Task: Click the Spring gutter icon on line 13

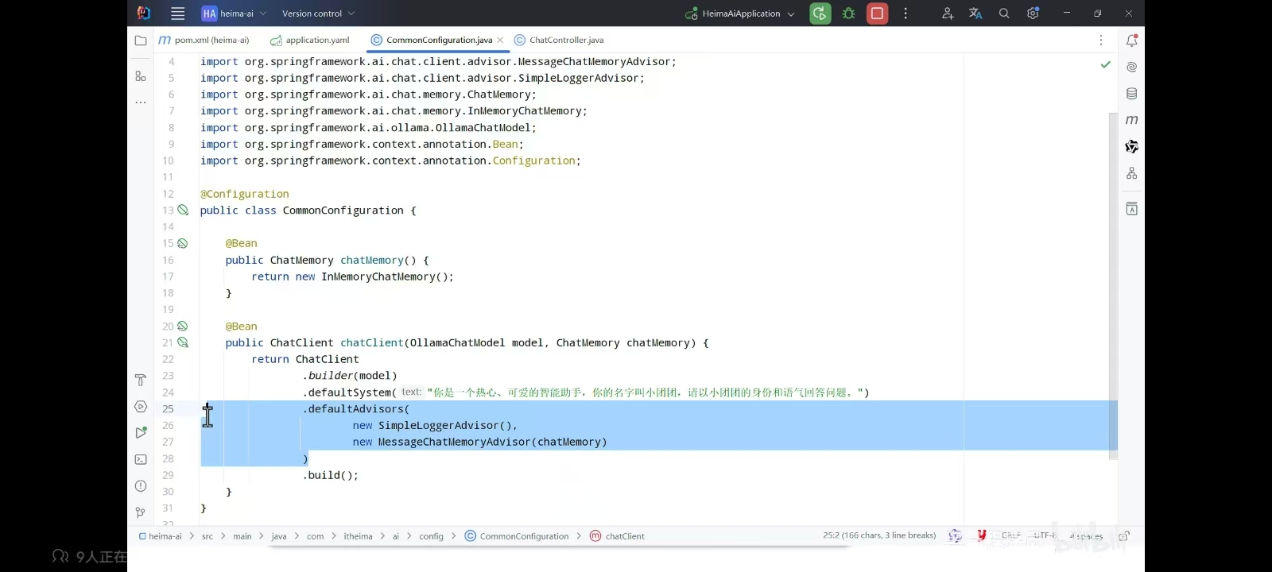Action: point(183,210)
